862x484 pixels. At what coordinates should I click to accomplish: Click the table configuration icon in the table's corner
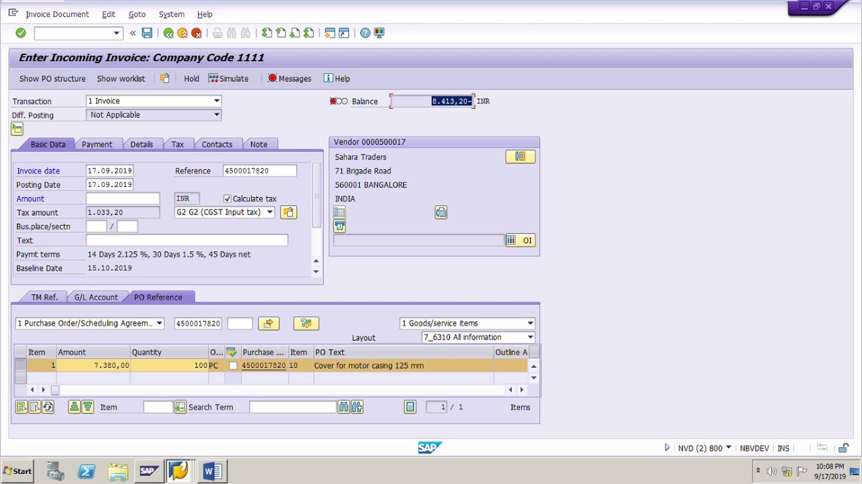534,352
